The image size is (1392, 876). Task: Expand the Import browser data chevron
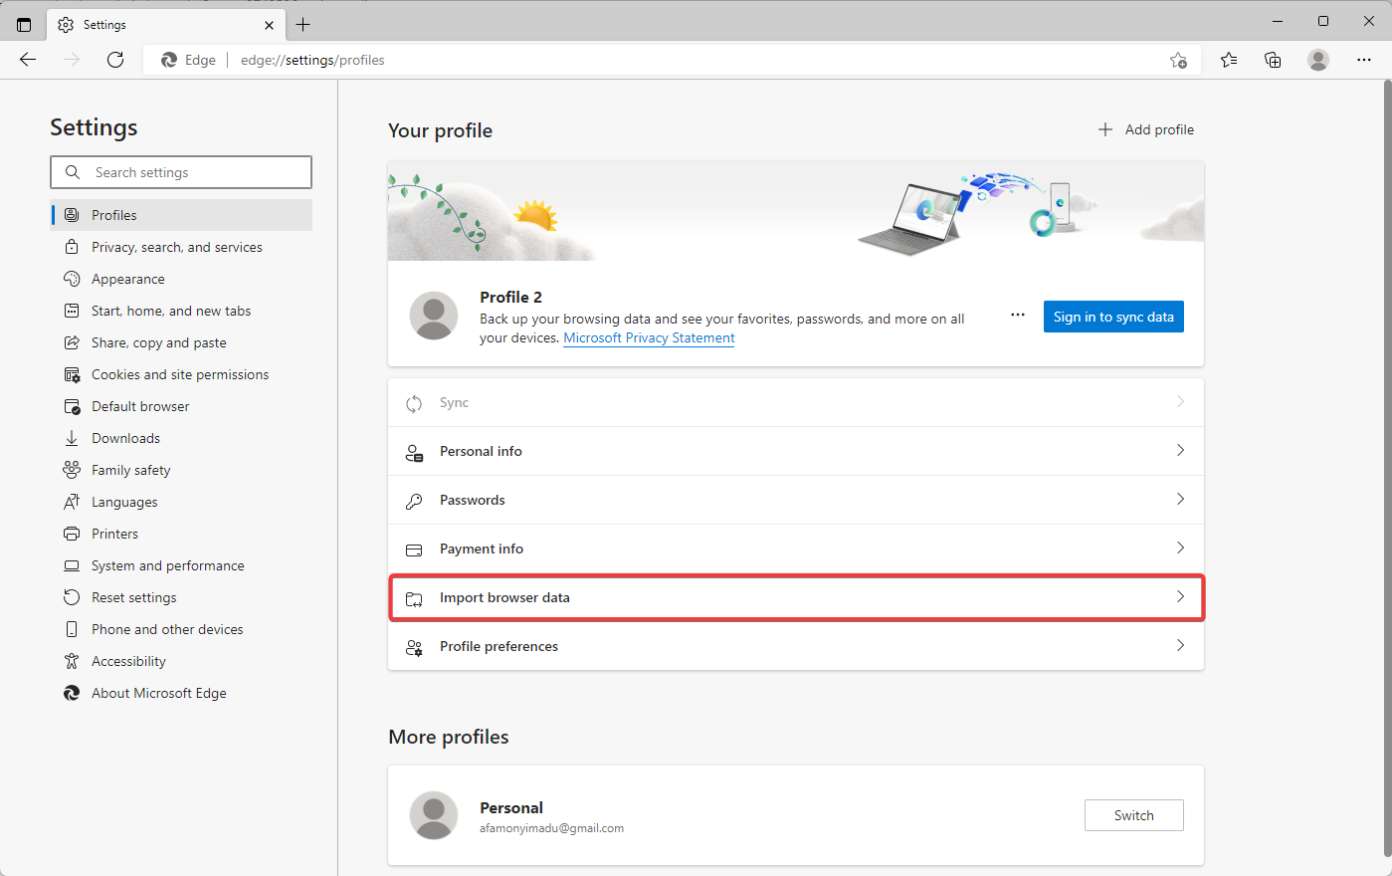(x=1180, y=597)
